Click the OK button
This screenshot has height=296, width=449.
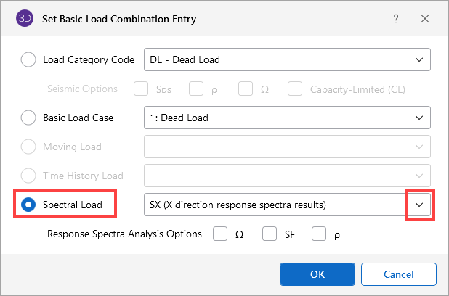(x=317, y=274)
